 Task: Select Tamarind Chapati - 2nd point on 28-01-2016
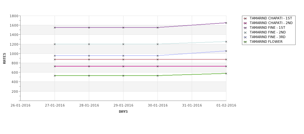89,66
